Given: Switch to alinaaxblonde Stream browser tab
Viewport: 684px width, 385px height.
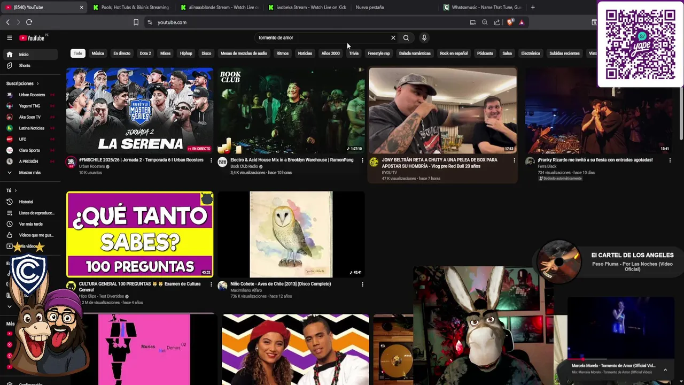Looking at the screenshot, I should 219,7.
